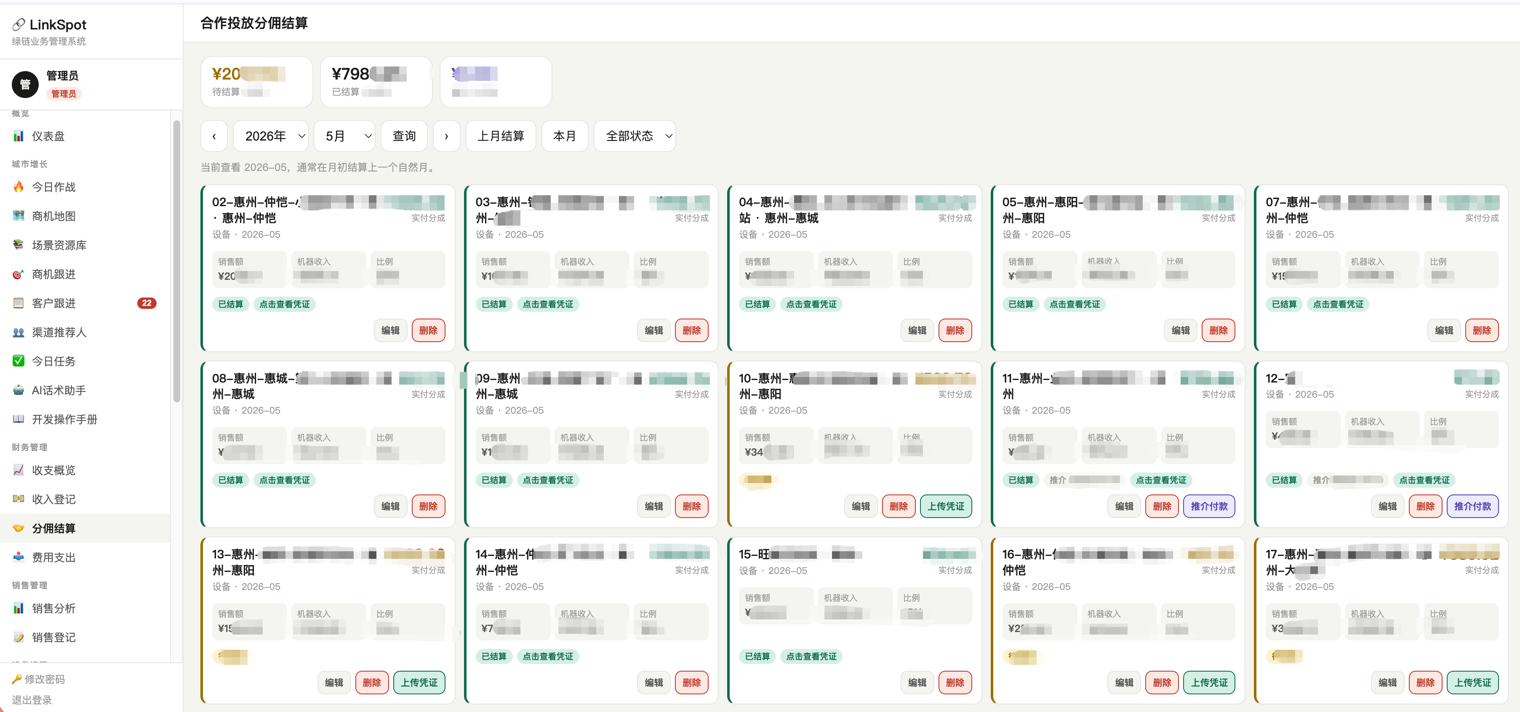This screenshot has width=1520, height=712.
Task: Click the banknote icon for 收入登记
Action: (18, 499)
